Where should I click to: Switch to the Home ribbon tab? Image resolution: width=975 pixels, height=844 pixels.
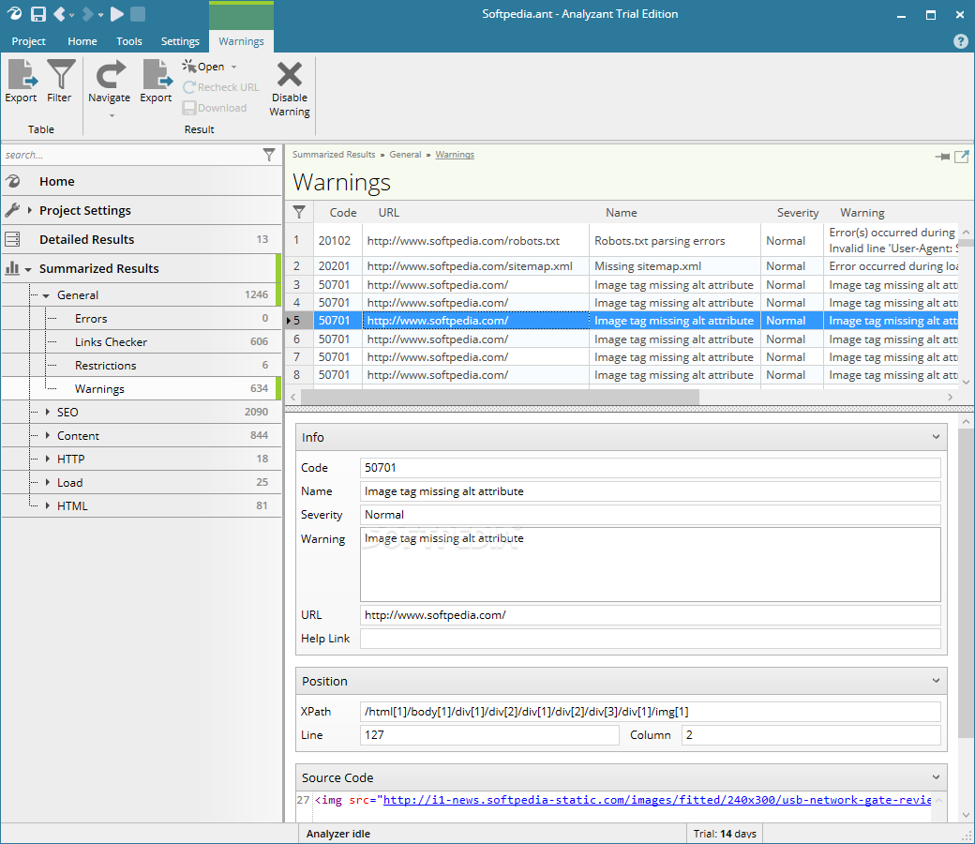[x=82, y=41]
